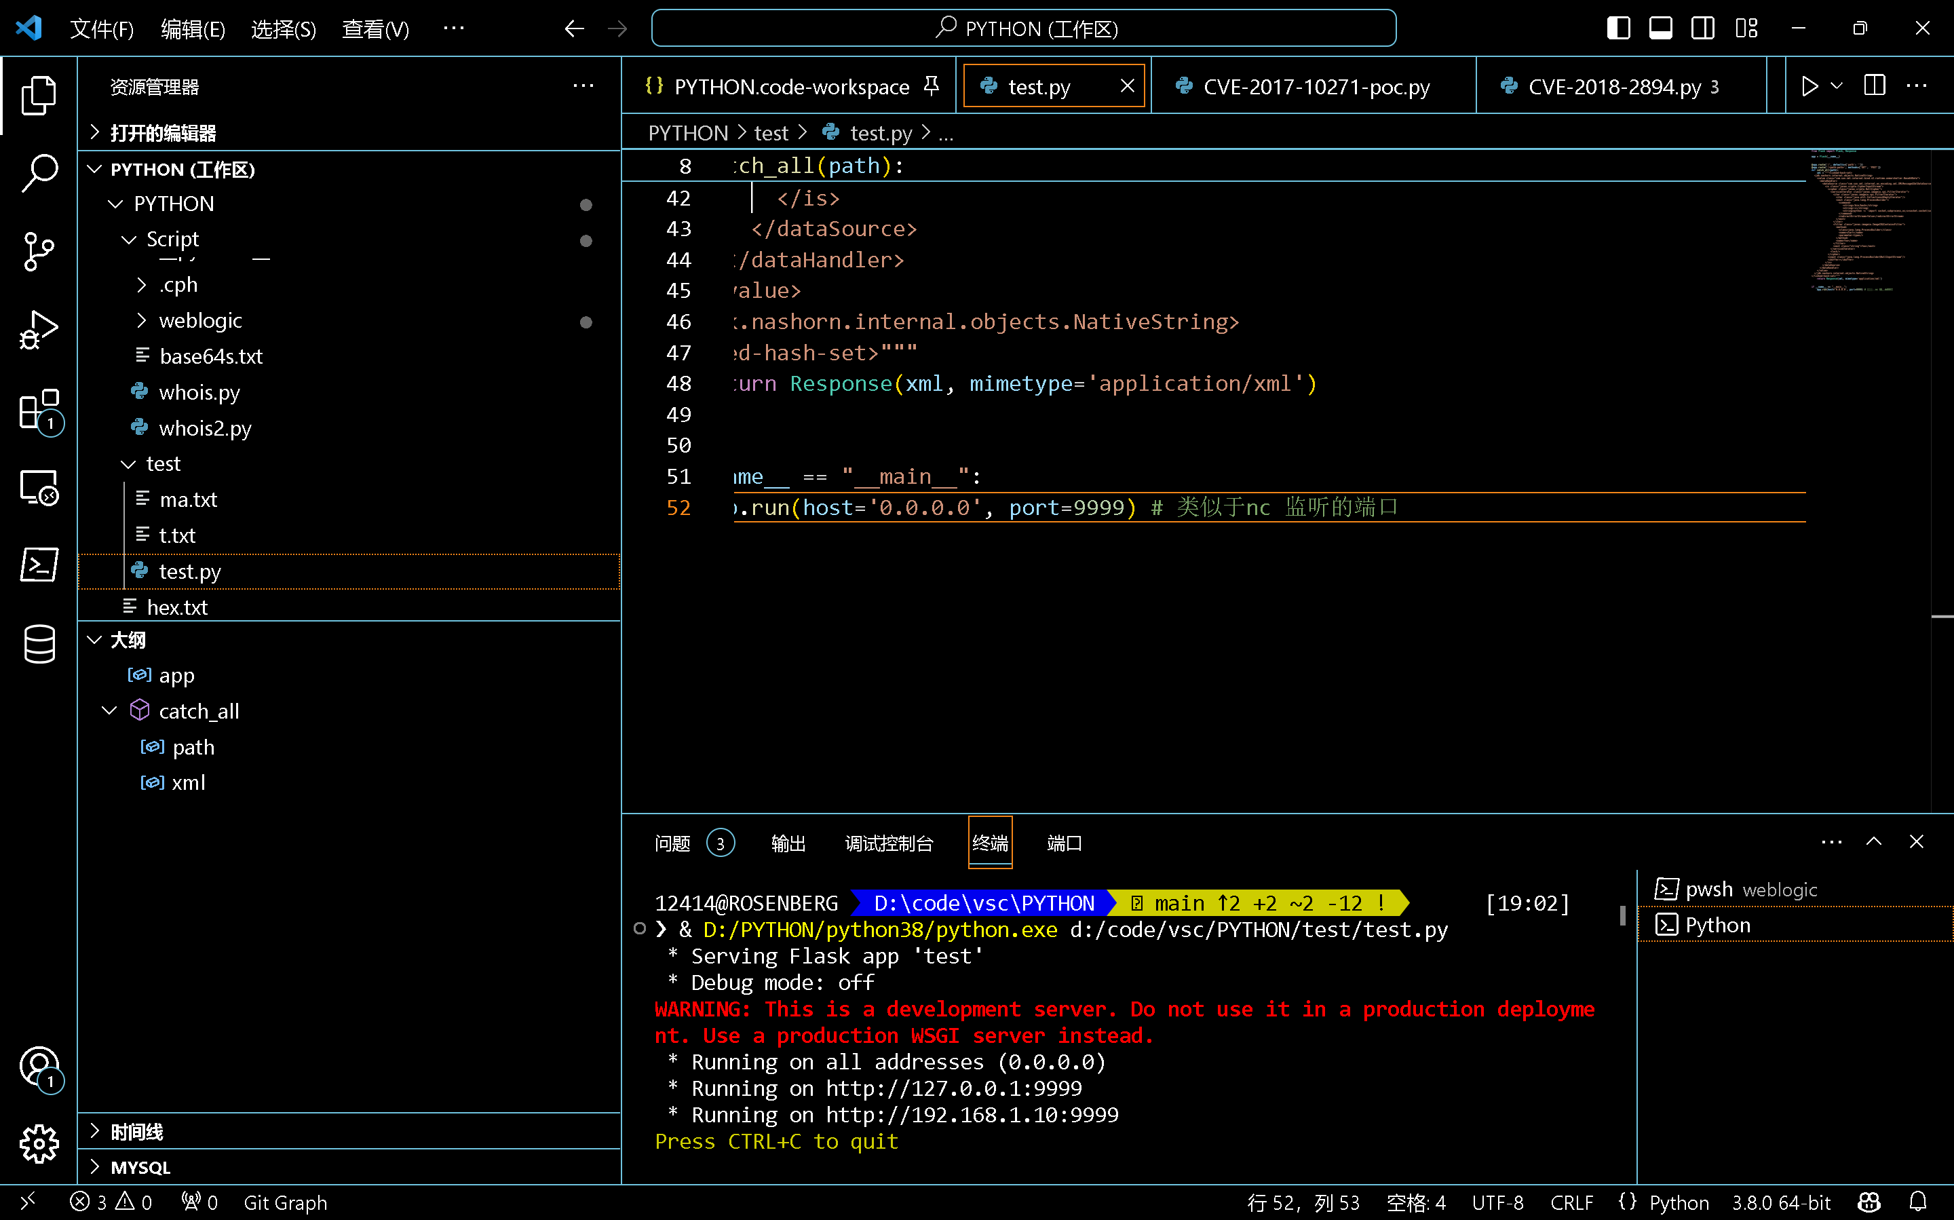Open the Manage settings gear
The width and height of the screenshot is (1954, 1220).
(x=39, y=1144)
